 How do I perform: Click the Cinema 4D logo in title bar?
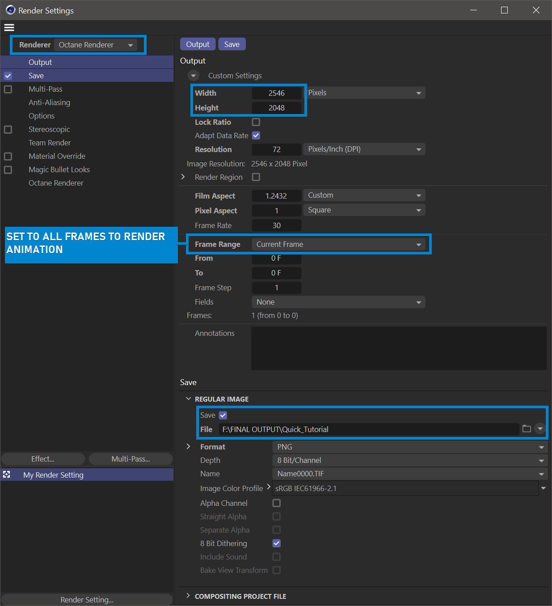pos(10,10)
